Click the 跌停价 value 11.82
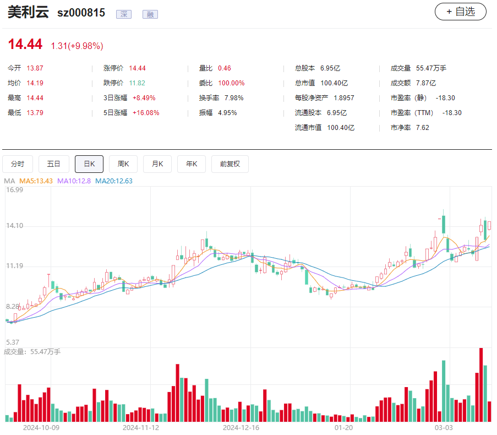The width and height of the screenshot is (497, 435). tap(137, 83)
